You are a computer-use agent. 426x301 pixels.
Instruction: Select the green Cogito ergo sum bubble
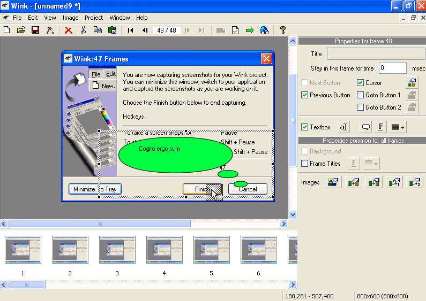(175, 155)
